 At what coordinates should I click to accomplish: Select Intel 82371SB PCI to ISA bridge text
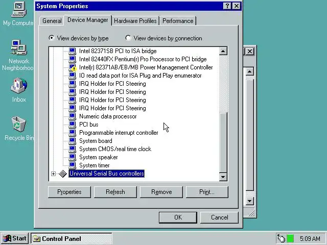click(x=118, y=51)
